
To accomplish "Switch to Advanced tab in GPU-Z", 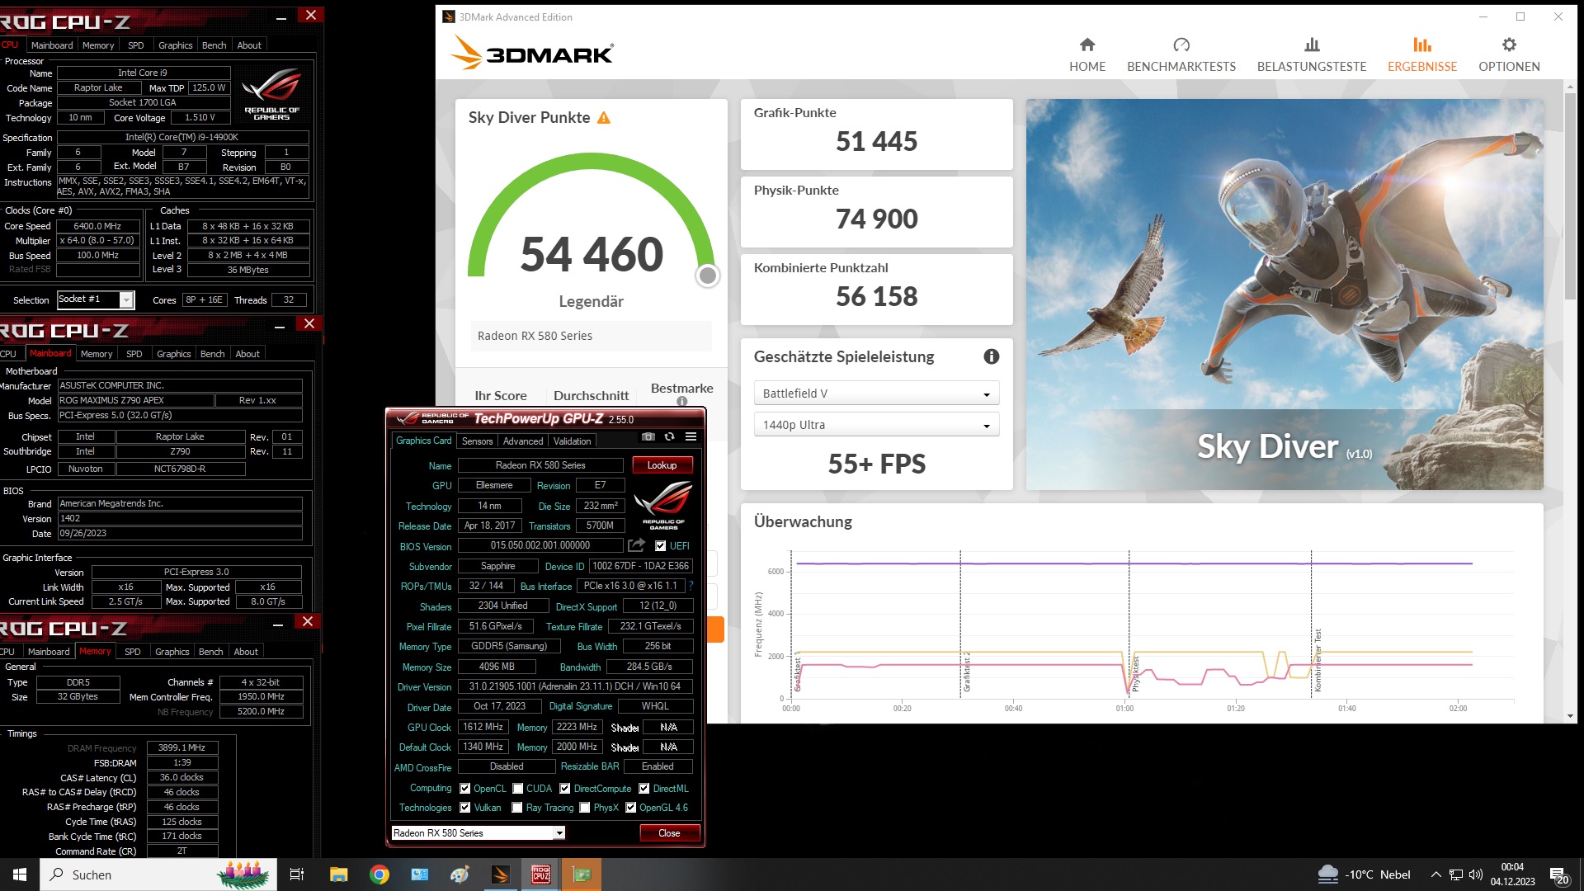I will (523, 441).
